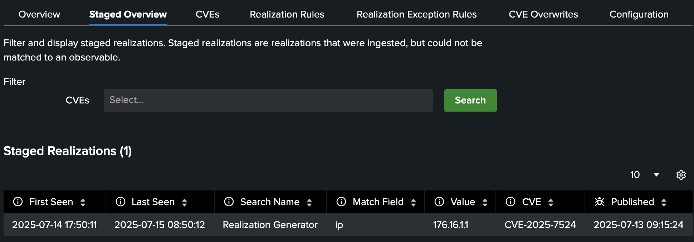Toggle sorting on the First Seen column
694x242 pixels.
83,202
